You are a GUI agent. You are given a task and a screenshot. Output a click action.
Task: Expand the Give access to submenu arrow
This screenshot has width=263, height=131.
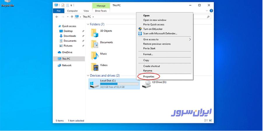point(190,39)
